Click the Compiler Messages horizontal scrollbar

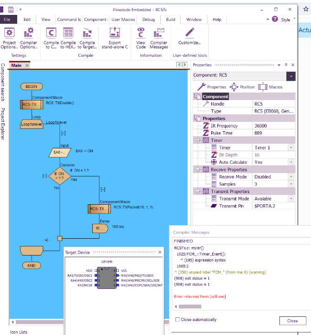pos(190,307)
